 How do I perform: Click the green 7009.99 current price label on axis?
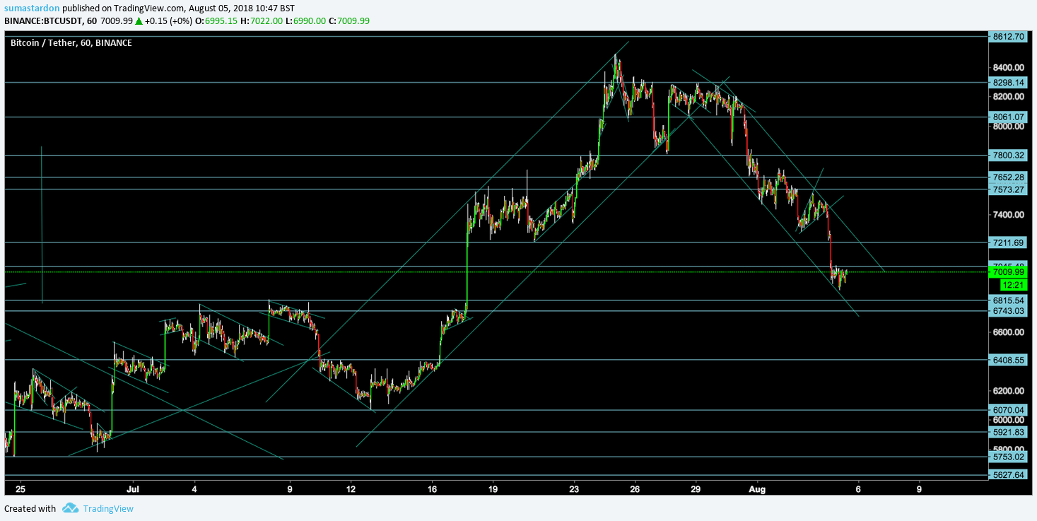click(x=1009, y=271)
